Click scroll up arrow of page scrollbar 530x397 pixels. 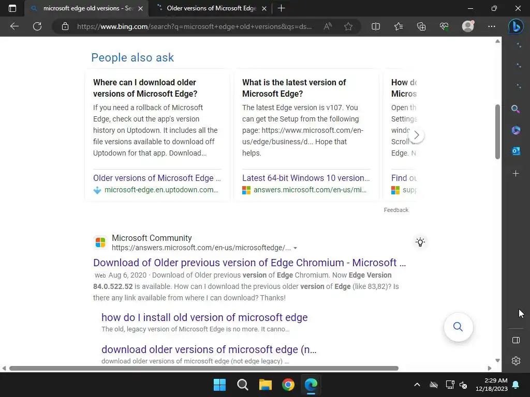coord(497,41)
